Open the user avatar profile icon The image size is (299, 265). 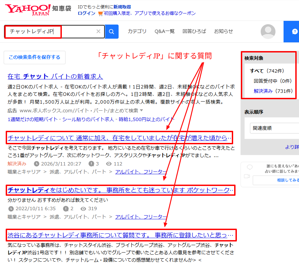pos(268,32)
